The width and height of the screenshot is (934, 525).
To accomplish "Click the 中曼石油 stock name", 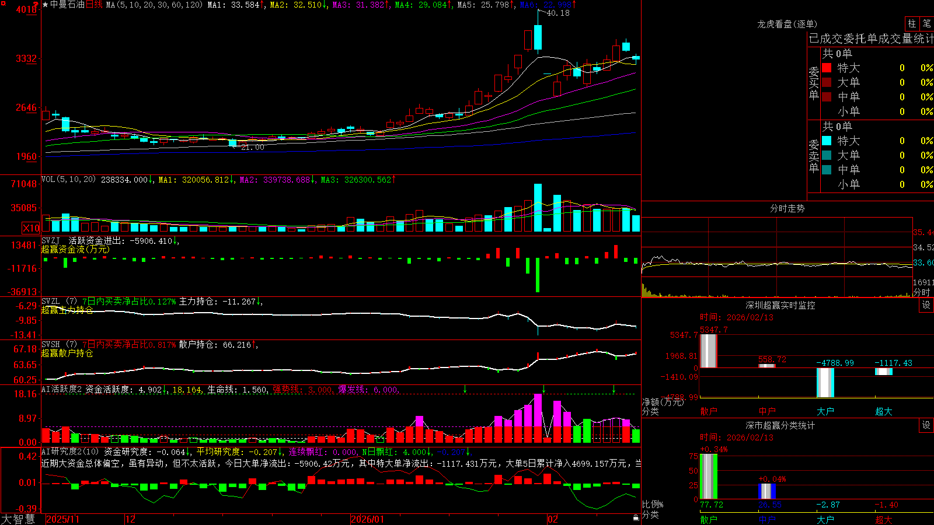I will coord(67,5).
